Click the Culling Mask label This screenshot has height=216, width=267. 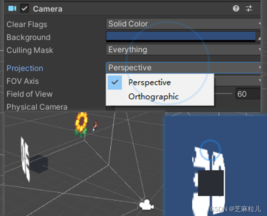[x=30, y=50]
